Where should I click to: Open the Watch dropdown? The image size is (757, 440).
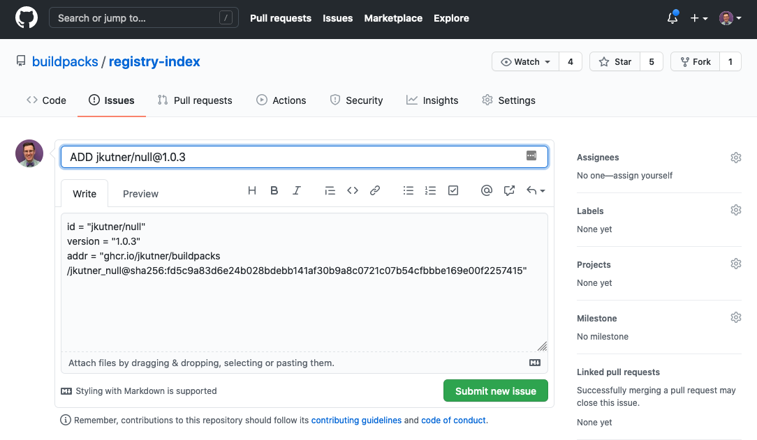click(525, 61)
